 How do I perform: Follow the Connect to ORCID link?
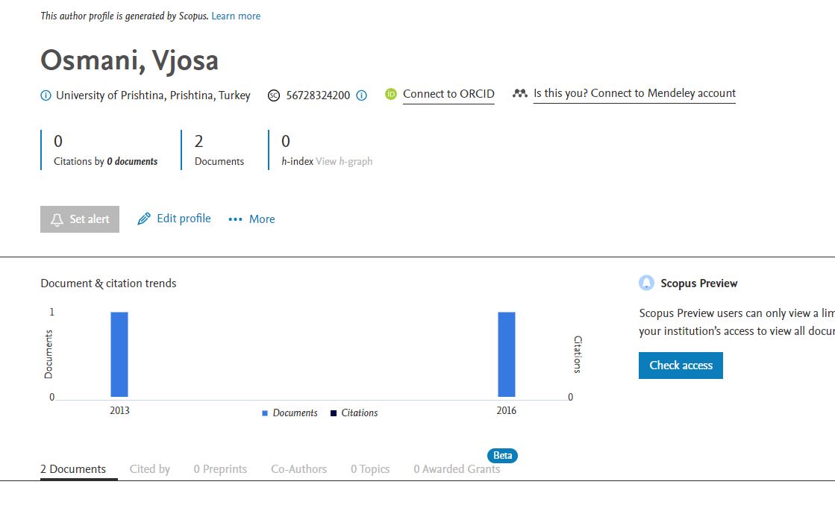click(x=448, y=94)
